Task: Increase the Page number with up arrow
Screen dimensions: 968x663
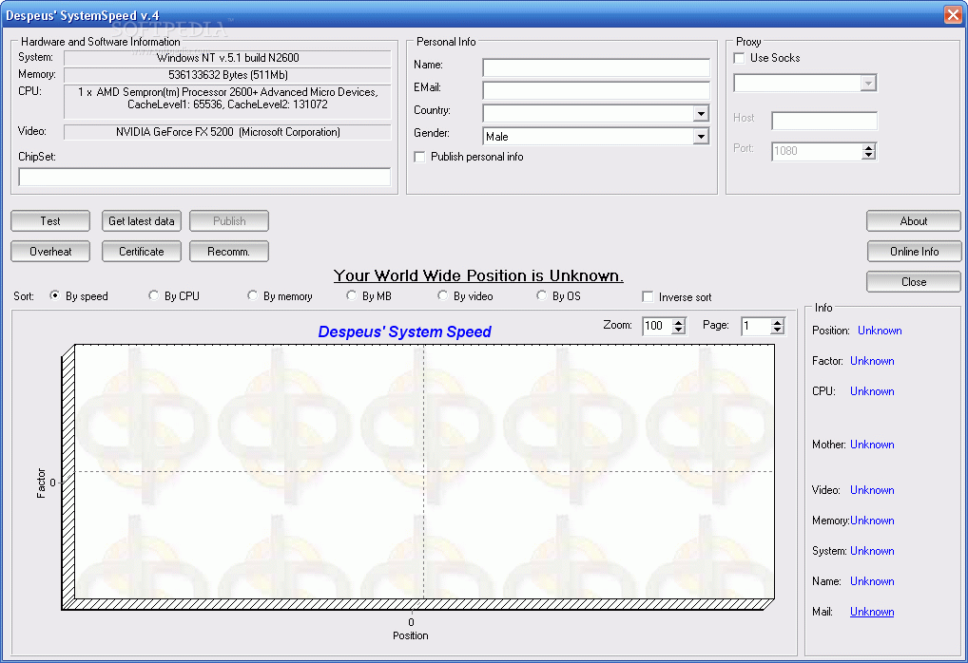Action: click(x=778, y=321)
